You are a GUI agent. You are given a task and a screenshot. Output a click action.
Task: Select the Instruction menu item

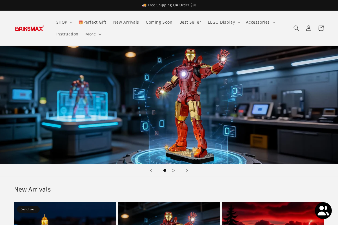click(67, 34)
